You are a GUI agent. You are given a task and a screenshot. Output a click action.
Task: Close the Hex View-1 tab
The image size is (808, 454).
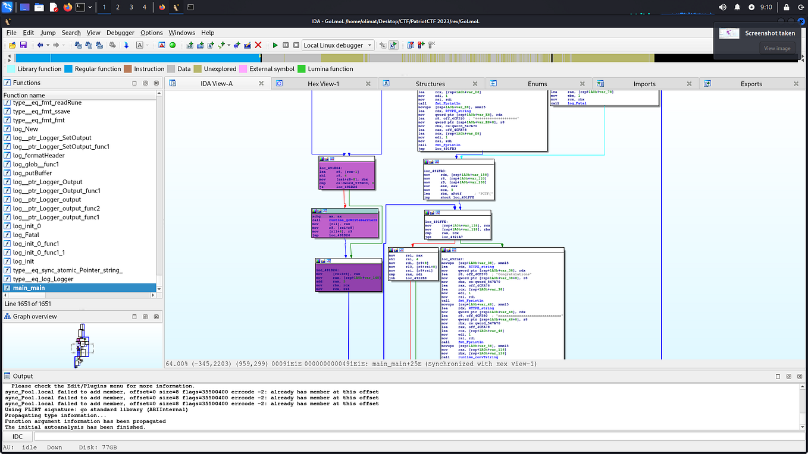point(368,84)
